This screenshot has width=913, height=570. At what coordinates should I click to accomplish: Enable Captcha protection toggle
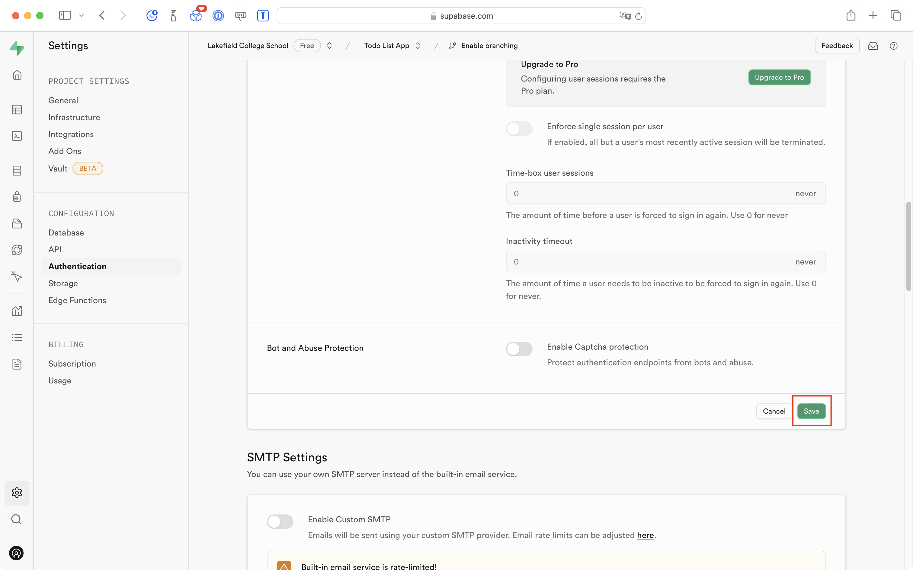pos(519,349)
